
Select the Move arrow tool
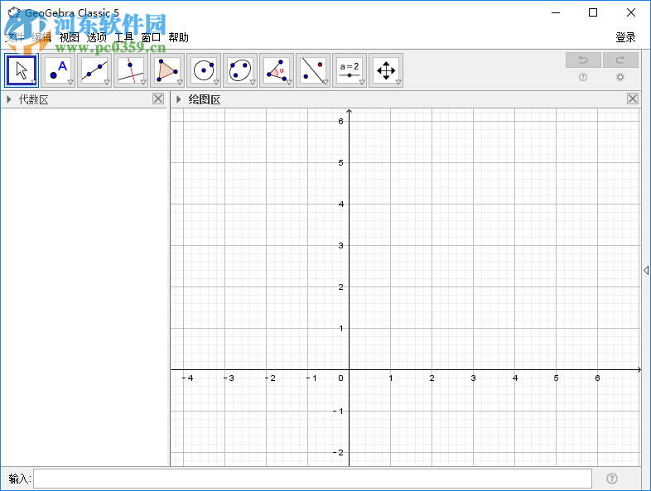22,70
